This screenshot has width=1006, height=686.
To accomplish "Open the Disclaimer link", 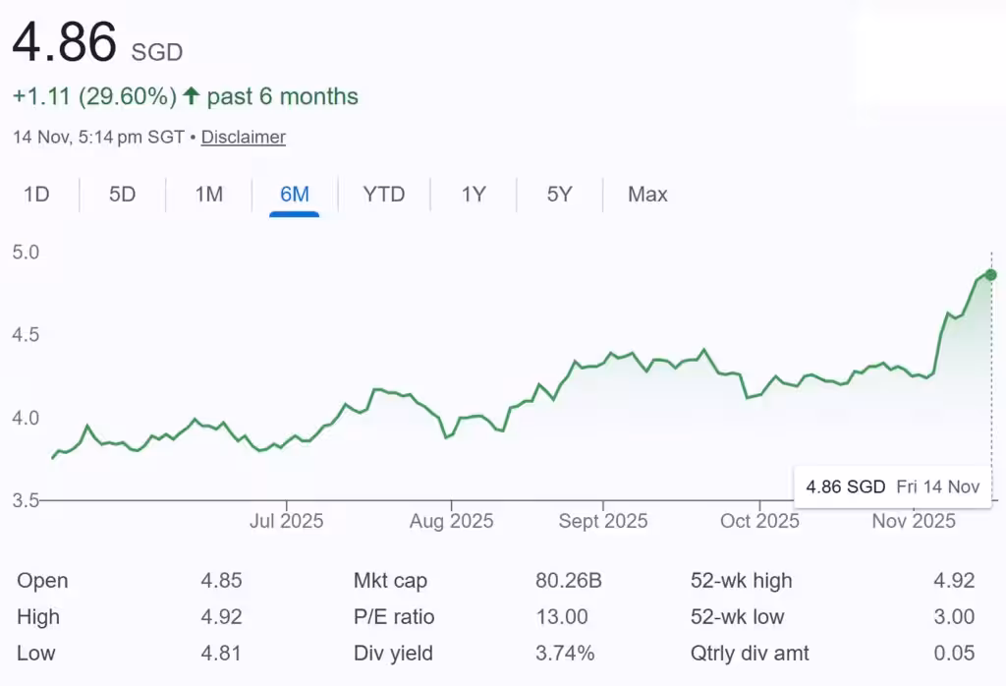I will 243,138.
